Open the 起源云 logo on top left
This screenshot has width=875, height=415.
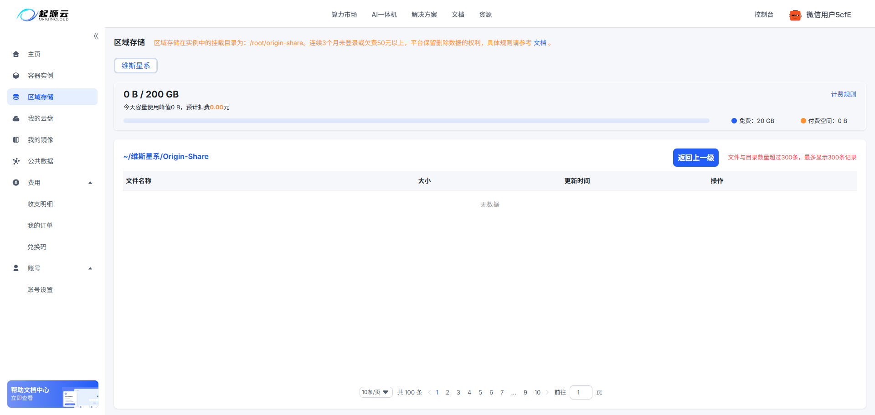pos(42,15)
